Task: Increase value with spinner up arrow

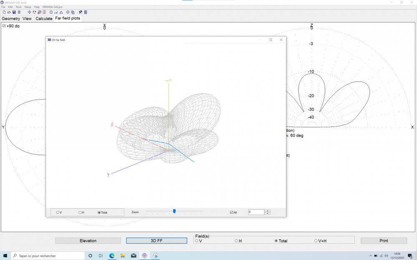Action: pyautogui.click(x=268, y=211)
